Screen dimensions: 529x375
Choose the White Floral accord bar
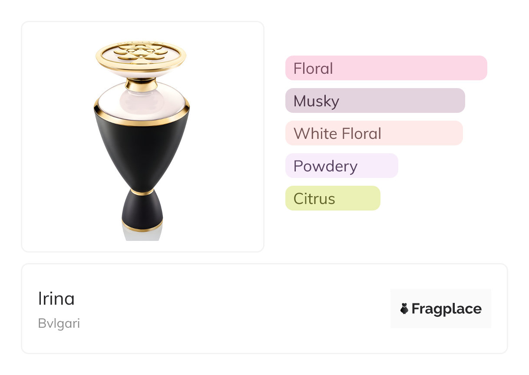(374, 133)
